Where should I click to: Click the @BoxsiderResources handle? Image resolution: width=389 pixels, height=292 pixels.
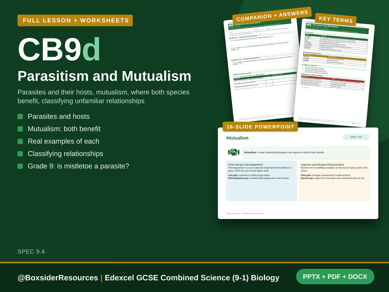[58, 277]
